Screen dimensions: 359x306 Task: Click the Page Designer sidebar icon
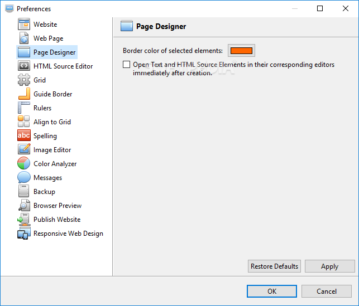[x=24, y=52]
